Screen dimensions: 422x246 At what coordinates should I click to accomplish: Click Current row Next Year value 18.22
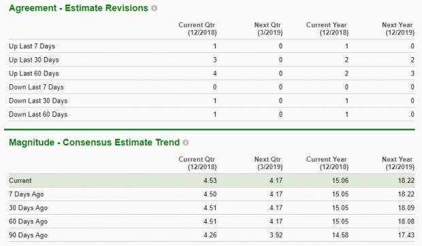coord(406,181)
